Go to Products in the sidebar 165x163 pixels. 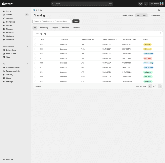pyautogui.click(x=10, y=18)
